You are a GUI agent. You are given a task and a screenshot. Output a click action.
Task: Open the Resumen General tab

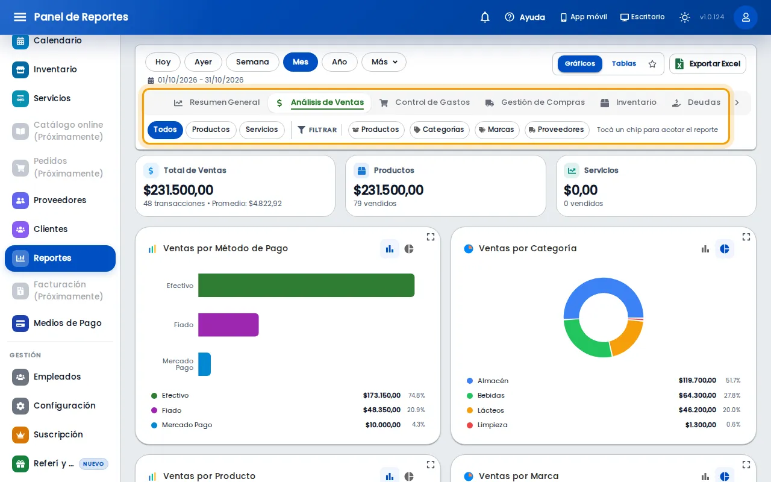click(x=217, y=103)
